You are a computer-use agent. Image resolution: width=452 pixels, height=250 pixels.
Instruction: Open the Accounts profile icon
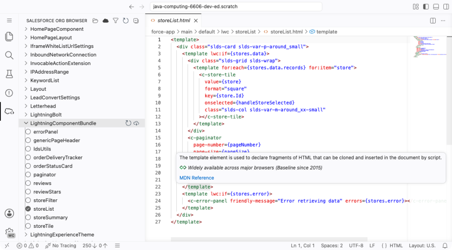point(9,213)
